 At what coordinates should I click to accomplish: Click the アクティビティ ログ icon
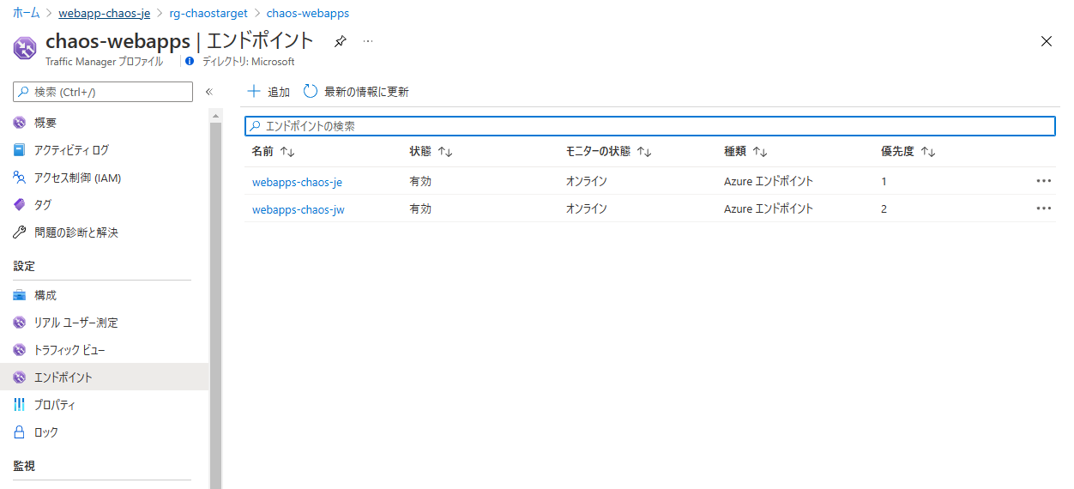[20, 150]
